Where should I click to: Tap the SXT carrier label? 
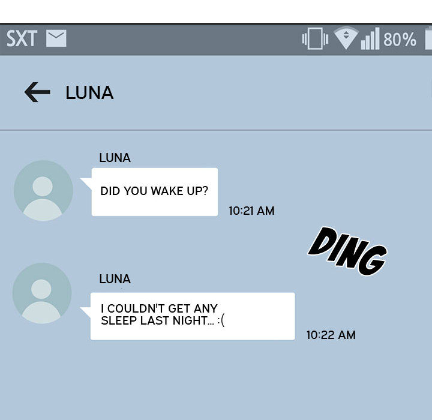coord(22,40)
